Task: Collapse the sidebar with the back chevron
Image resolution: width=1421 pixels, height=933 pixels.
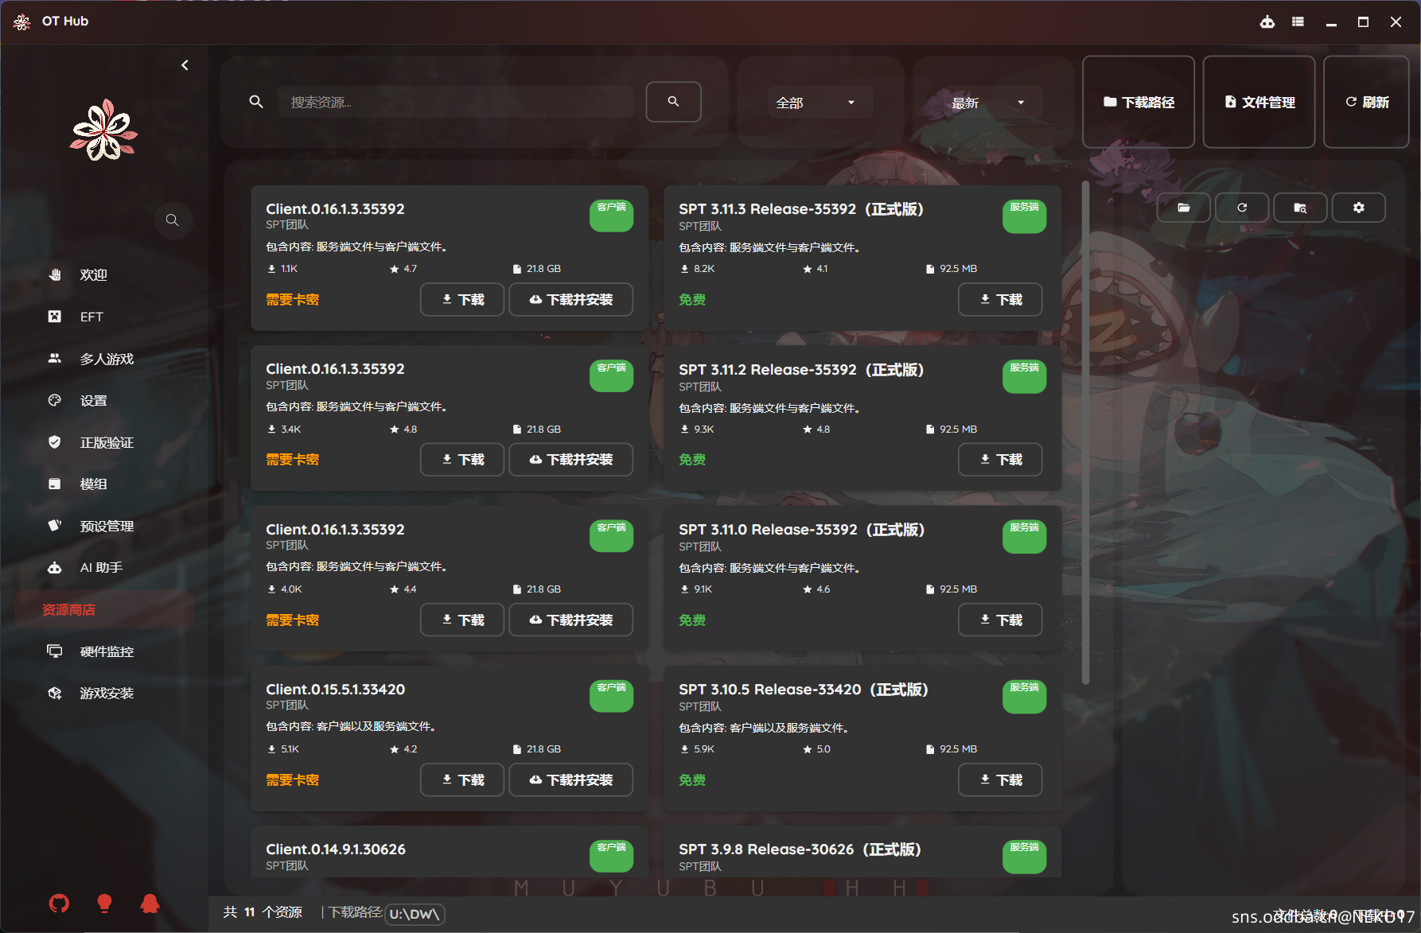Action: 185,65
